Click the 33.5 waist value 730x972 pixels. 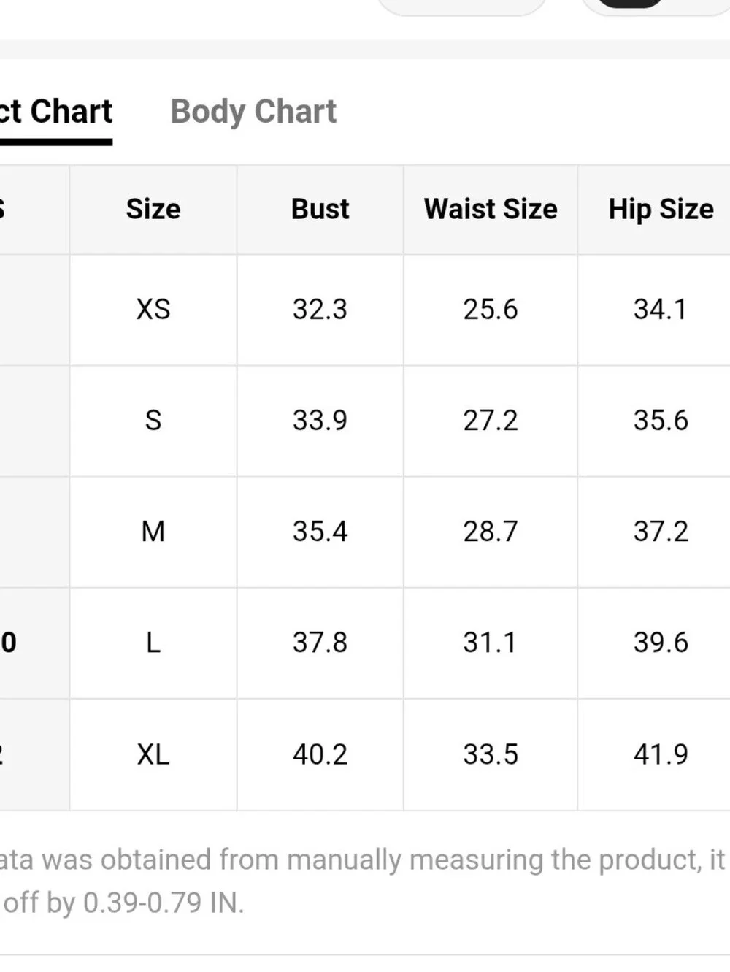tap(491, 754)
